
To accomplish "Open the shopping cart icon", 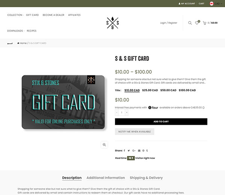I will [x=204, y=23].
